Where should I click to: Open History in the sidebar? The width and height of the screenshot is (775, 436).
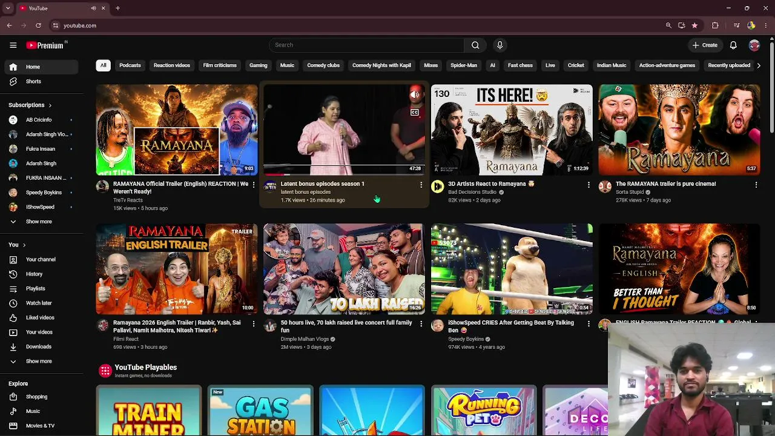[41, 274]
